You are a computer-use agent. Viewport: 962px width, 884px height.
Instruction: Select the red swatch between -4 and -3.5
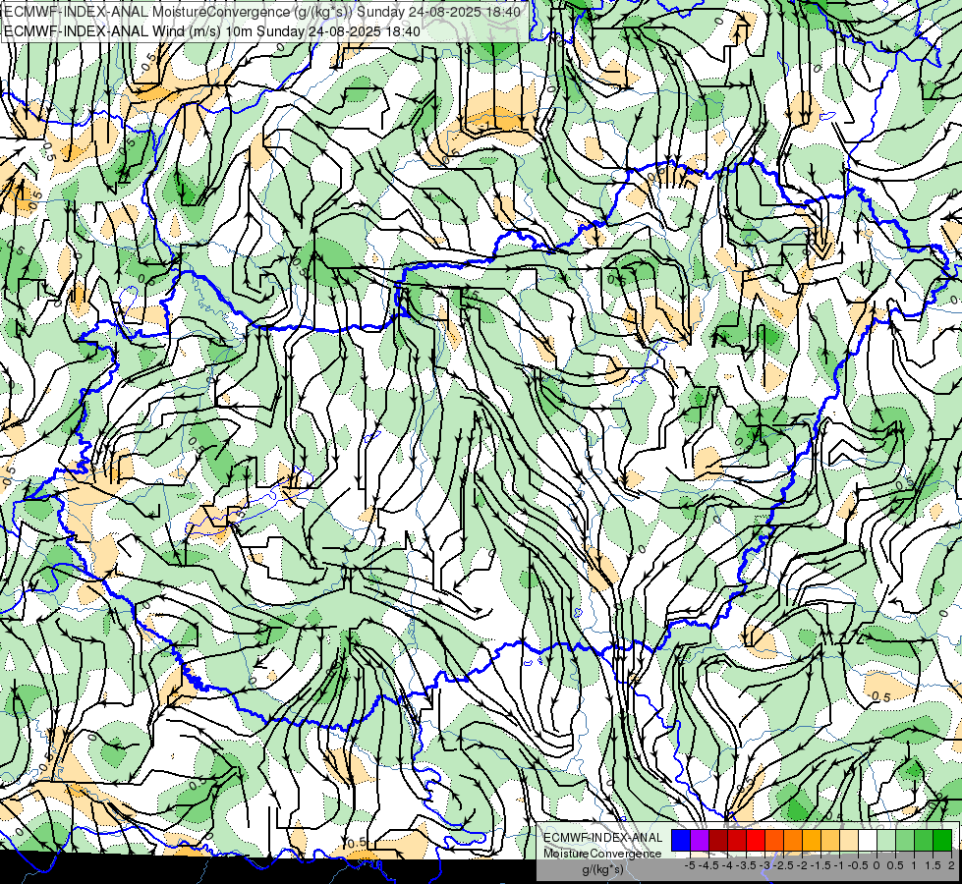pos(737,840)
